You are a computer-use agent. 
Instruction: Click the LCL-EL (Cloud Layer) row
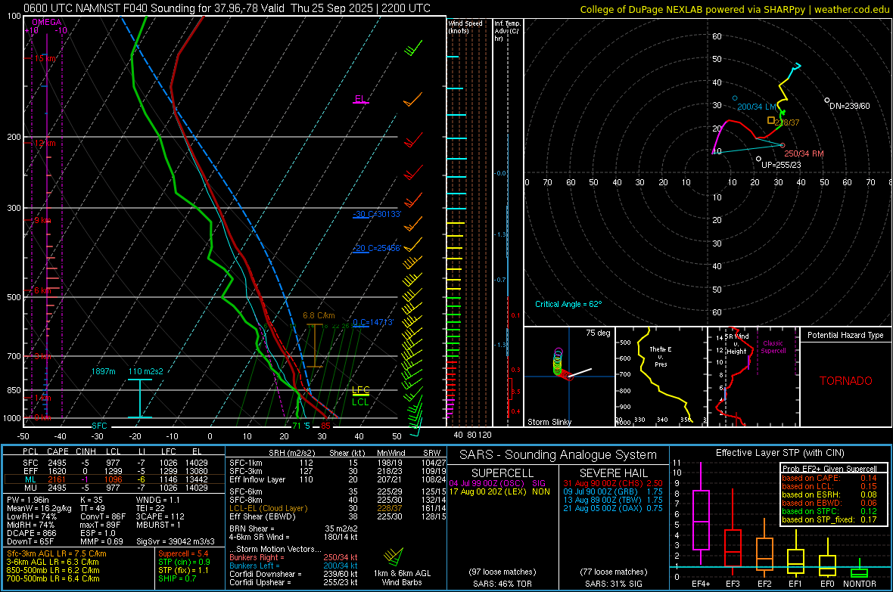338,508
